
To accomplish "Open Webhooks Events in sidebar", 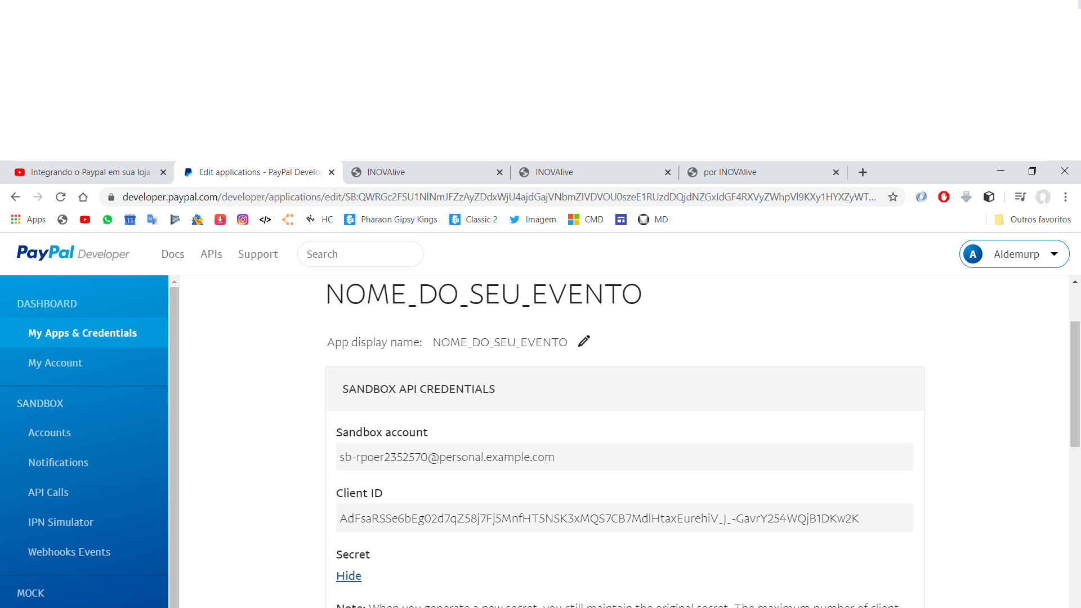I will tap(69, 552).
